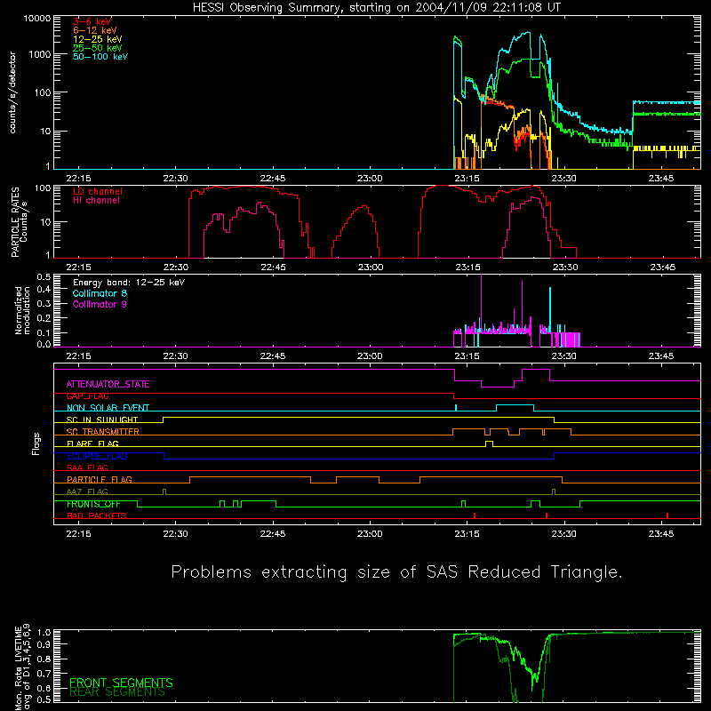The width and height of the screenshot is (711, 711).
Task: Click the 1.0 y-axis value in livetime plot
Action: tap(44, 633)
